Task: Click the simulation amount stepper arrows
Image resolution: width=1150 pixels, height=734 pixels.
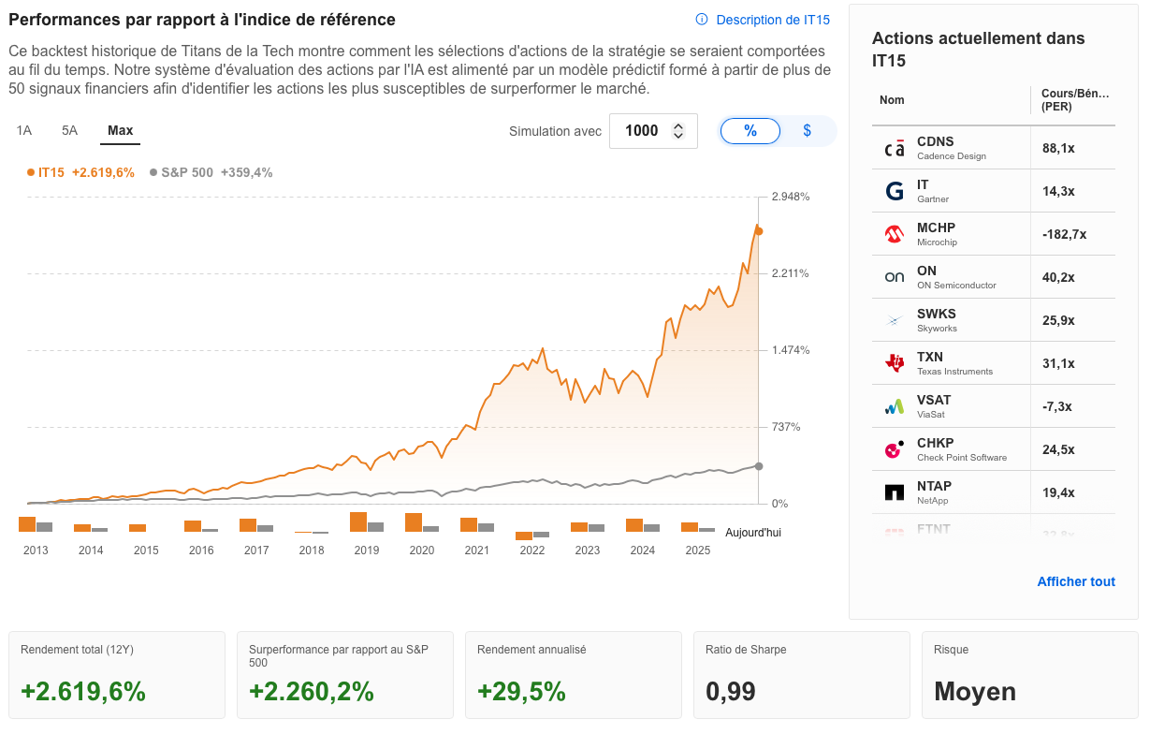Action: (678, 131)
